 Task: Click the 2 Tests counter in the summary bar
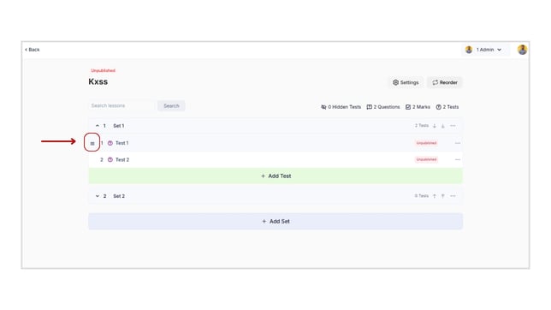tap(447, 107)
